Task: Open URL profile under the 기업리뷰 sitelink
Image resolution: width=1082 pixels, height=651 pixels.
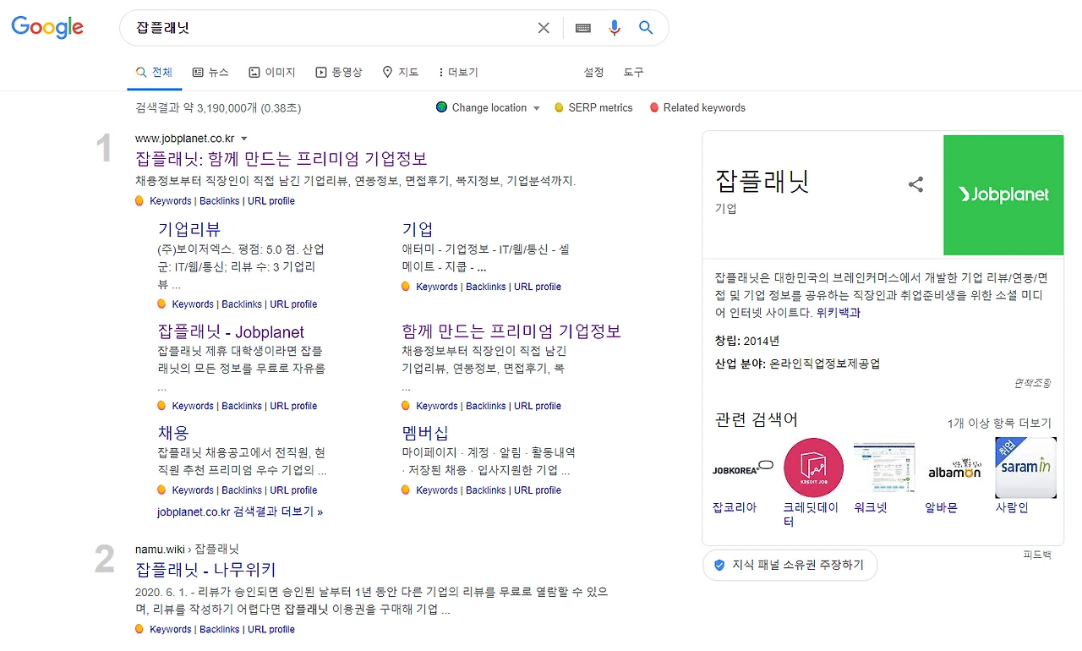Action: click(293, 304)
